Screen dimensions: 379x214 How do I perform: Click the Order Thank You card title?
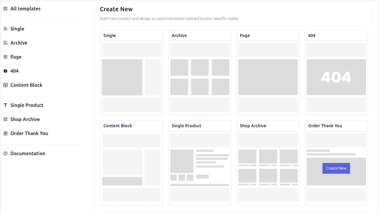coord(325,126)
